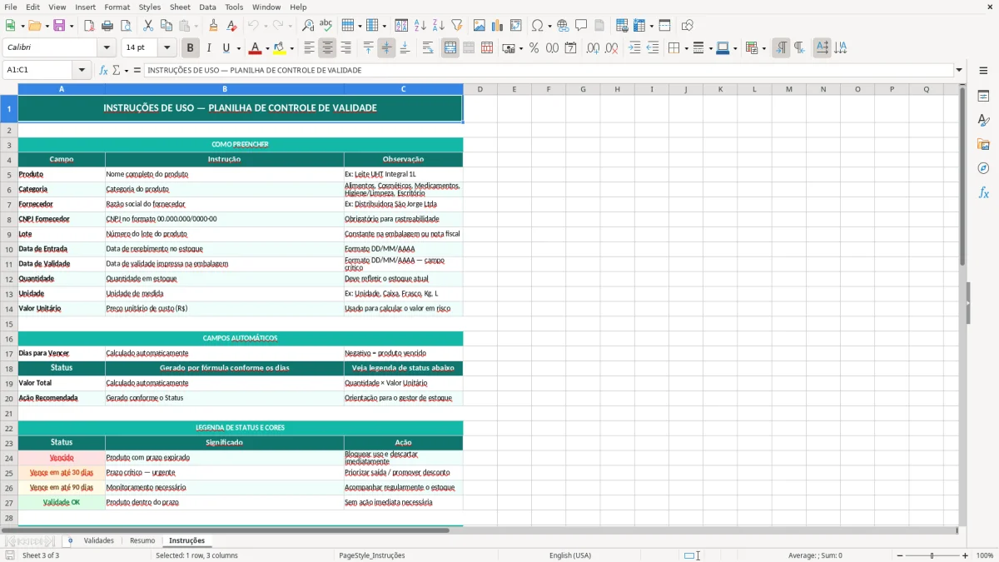999x562 pixels.
Task: Click the Format as Percent icon
Action: (x=534, y=48)
